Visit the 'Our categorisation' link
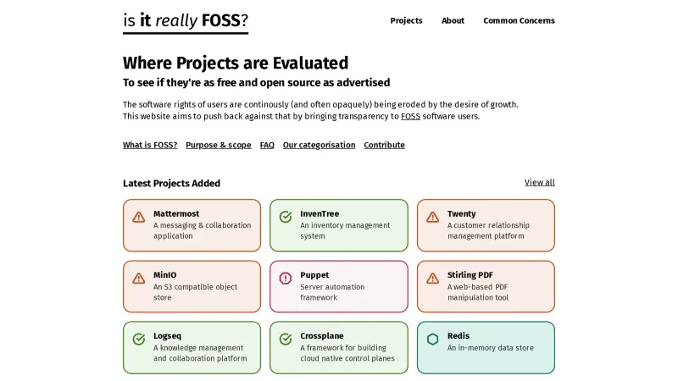 (x=319, y=145)
